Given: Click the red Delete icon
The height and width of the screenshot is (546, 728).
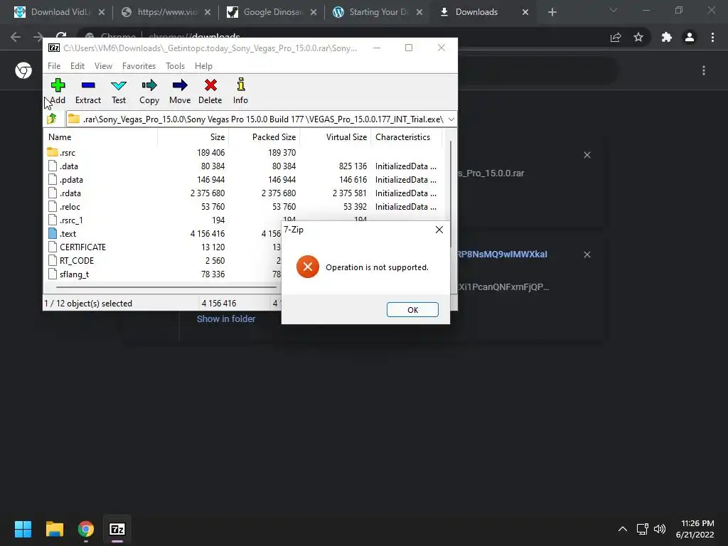Looking at the screenshot, I should 210,85.
